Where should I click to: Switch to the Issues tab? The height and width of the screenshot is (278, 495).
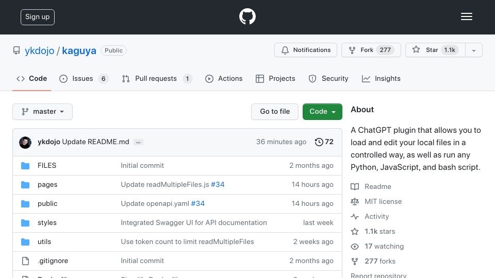(84, 78)
